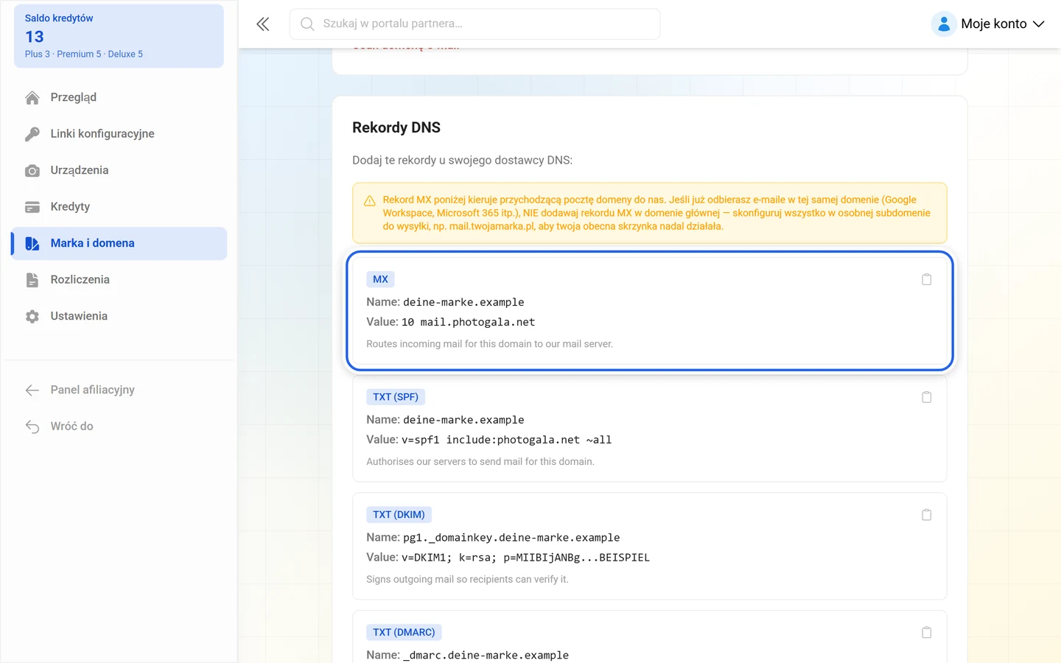Open the Moje konto account menu
Screen dimensions: 1061x663
(988, 24)
